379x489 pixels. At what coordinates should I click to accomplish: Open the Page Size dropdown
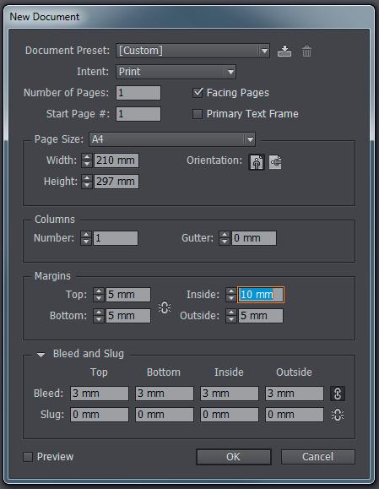click(172, 139)
